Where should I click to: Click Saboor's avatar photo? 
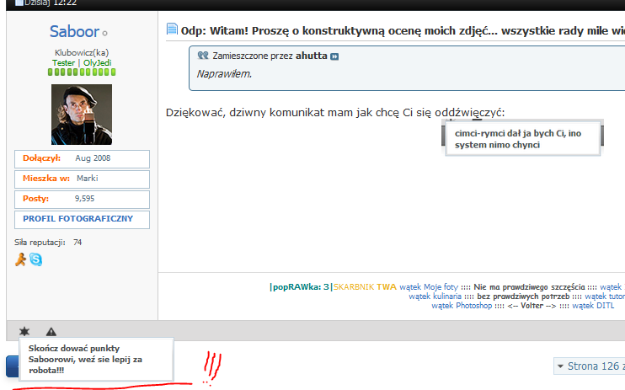point(81,115)
